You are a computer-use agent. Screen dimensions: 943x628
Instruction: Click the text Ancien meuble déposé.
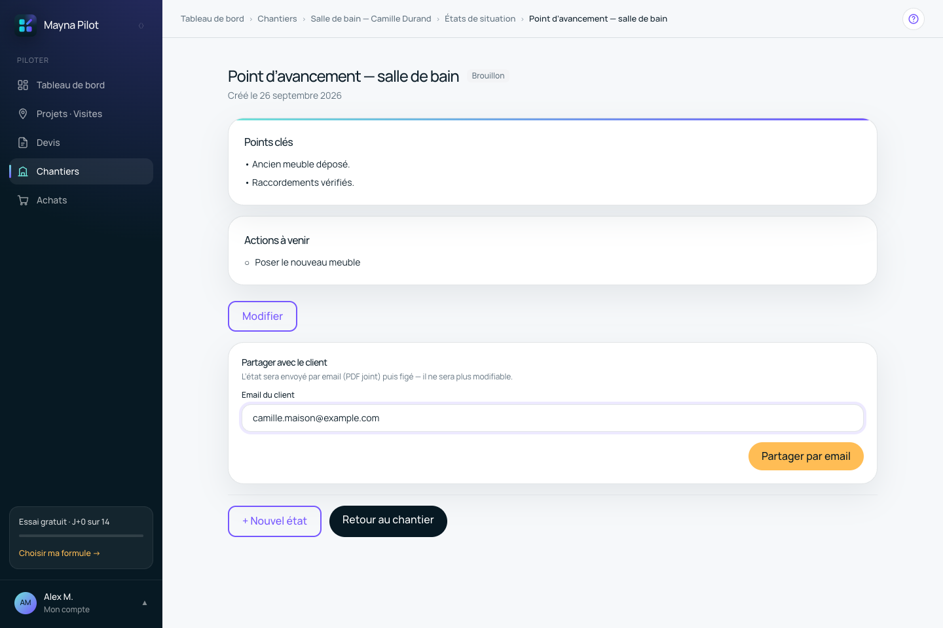[x=301, y=164]
